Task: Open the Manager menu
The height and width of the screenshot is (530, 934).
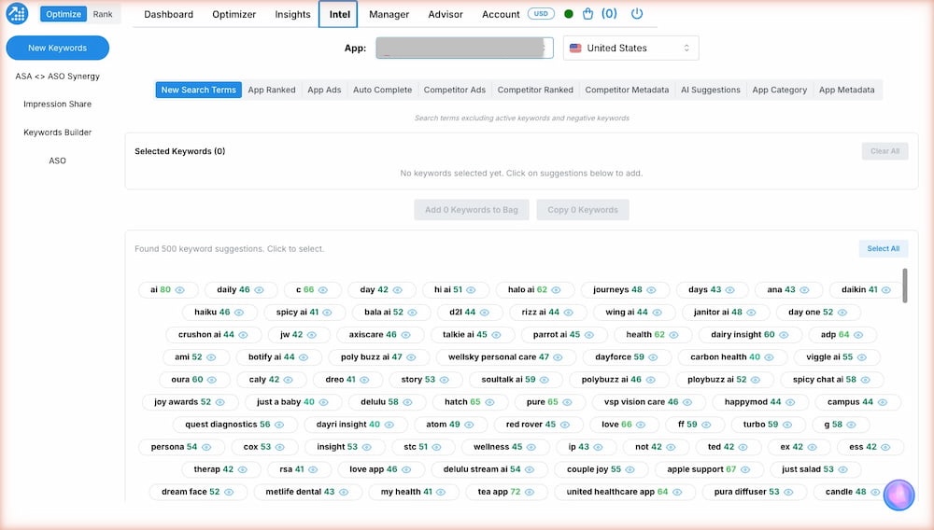Action: click(389, 14)
